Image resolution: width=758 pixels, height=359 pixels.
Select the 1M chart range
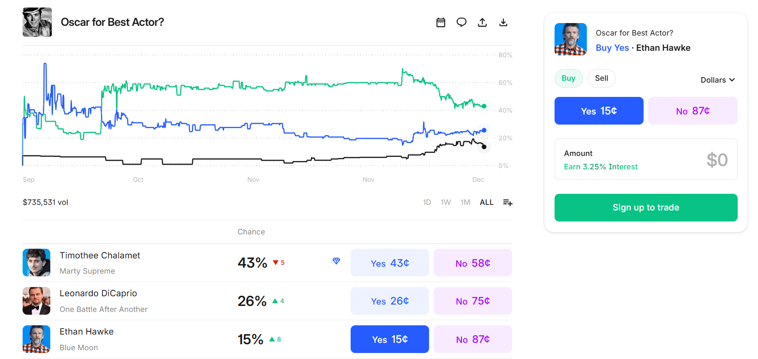point(465,203)
